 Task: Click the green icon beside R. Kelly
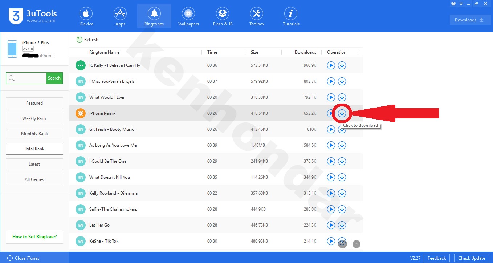coord(80,65)
